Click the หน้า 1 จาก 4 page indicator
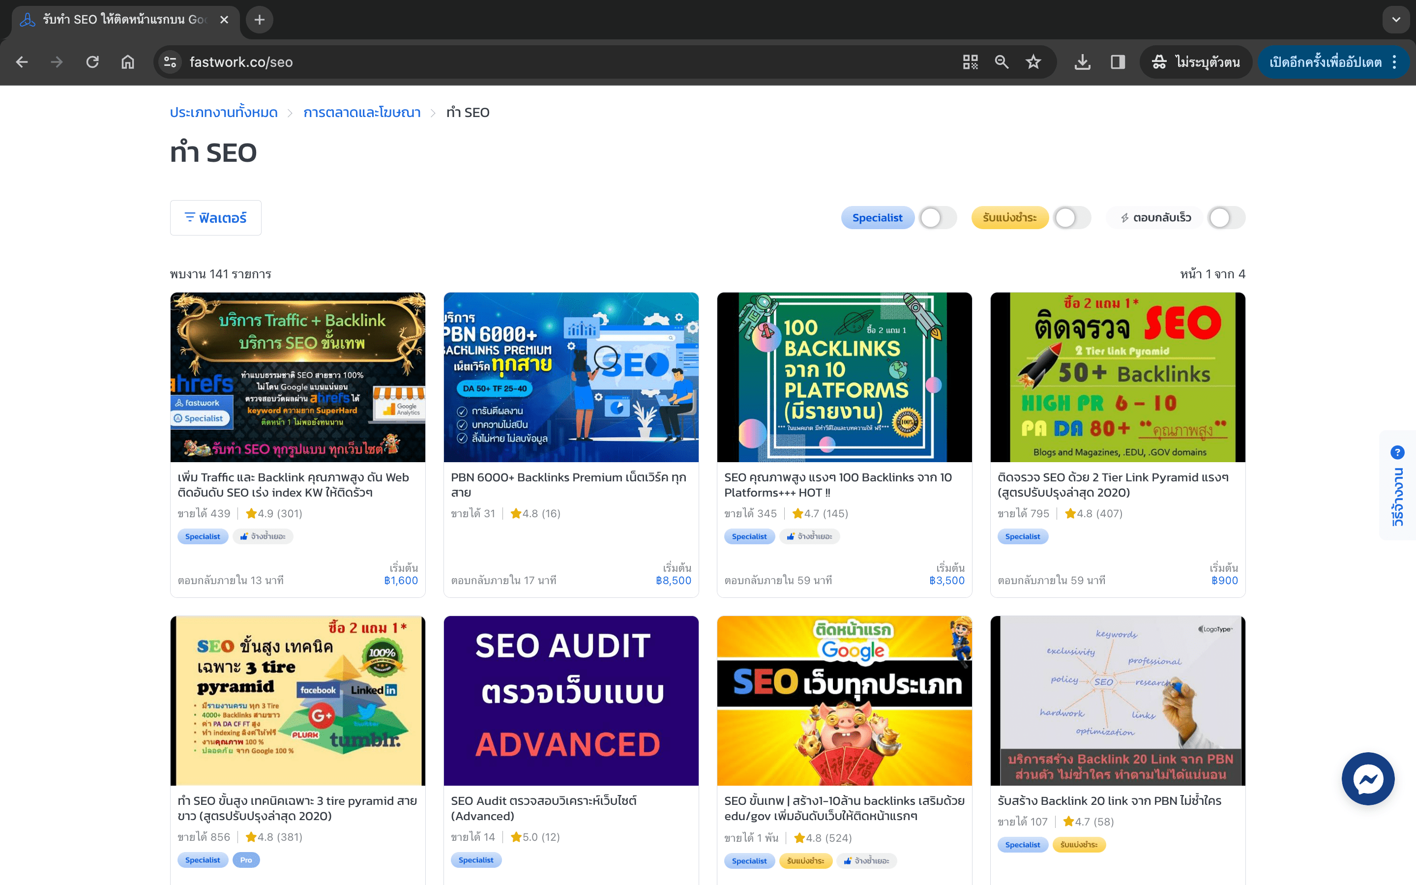The height and width of the screenshot is (885, 1416). pos(1212,274)
